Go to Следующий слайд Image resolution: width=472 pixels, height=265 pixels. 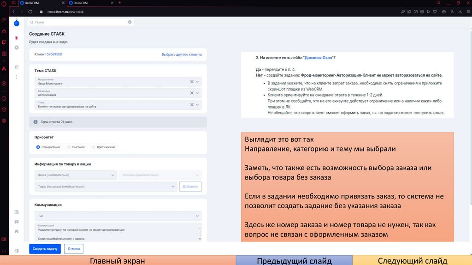pos(412,260)
